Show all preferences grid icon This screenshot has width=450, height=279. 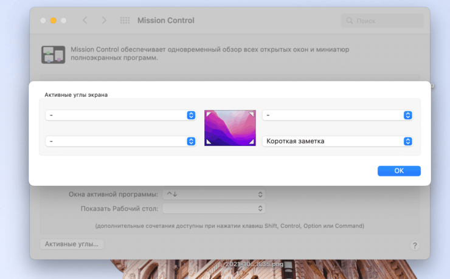(x=125, y=20)
